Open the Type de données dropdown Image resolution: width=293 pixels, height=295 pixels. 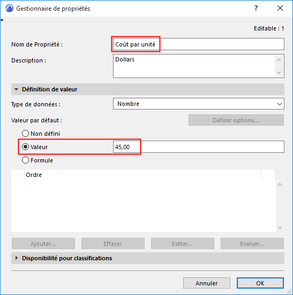pos(199,104)
